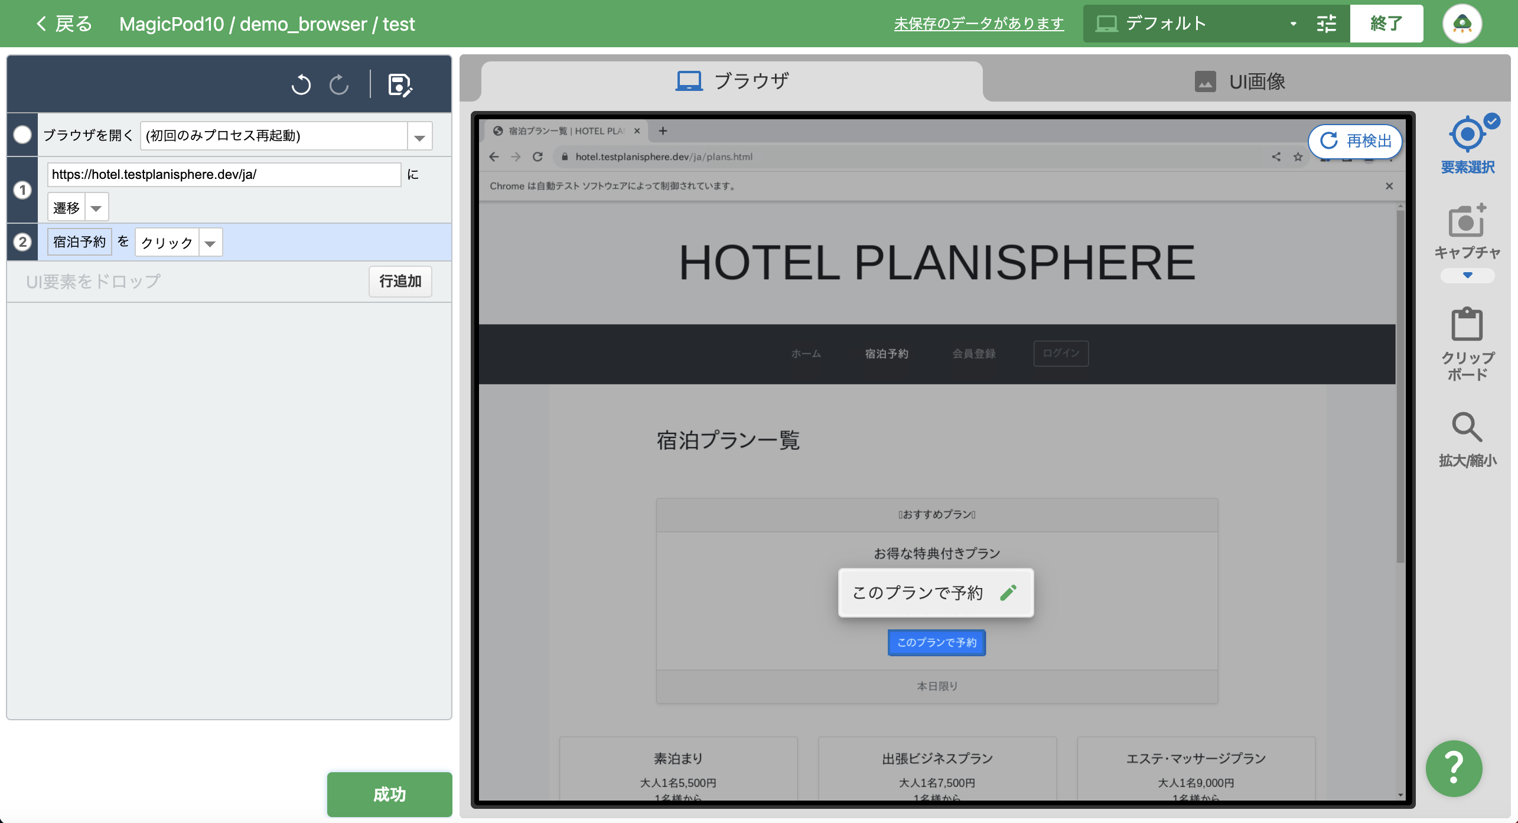Click the 宿泊プラン一覧 page heading
The image size is (1518, 823).
[728, 440]
